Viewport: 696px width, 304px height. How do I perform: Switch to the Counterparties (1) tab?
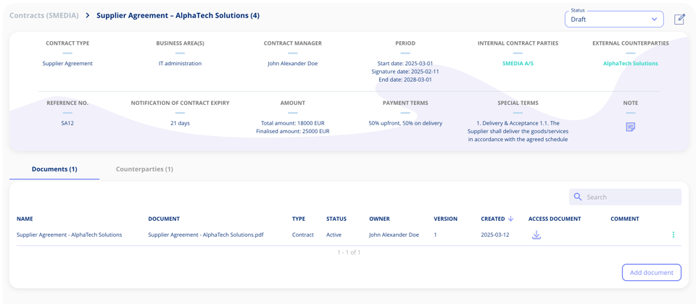click(144, 169)
